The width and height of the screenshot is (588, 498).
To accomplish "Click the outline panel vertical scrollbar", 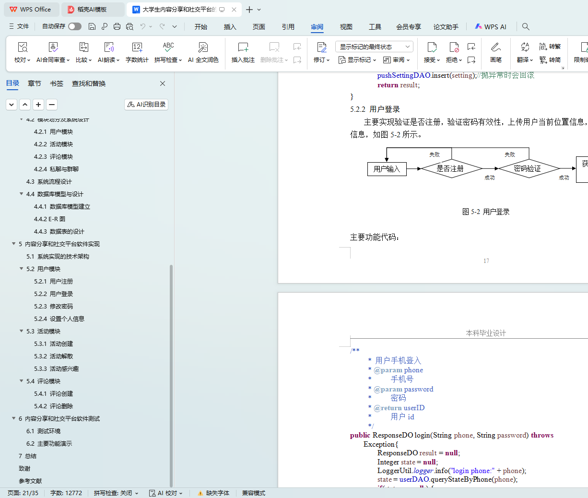I will 171,374.
